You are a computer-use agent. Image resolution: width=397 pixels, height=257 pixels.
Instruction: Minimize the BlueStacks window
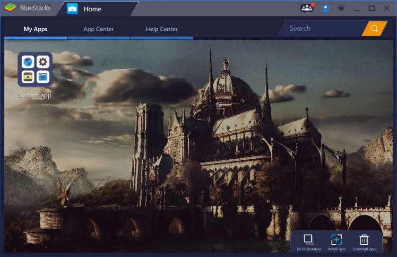coord(356,9)
